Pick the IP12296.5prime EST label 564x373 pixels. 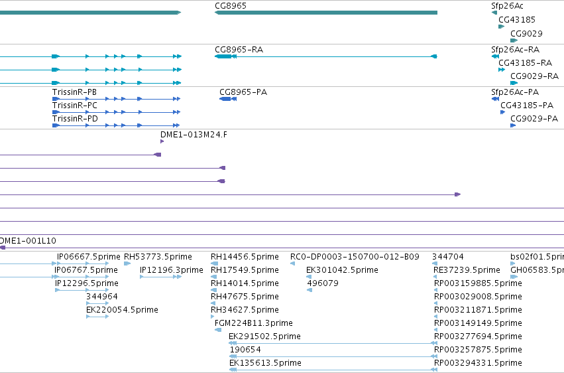(x=87, y=283)
